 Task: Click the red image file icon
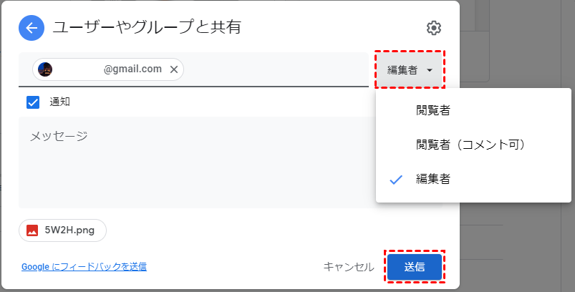pyautogui.click(x=32, y=230)
